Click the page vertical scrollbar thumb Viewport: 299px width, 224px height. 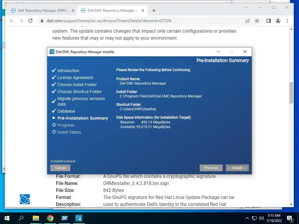(291, 93)
